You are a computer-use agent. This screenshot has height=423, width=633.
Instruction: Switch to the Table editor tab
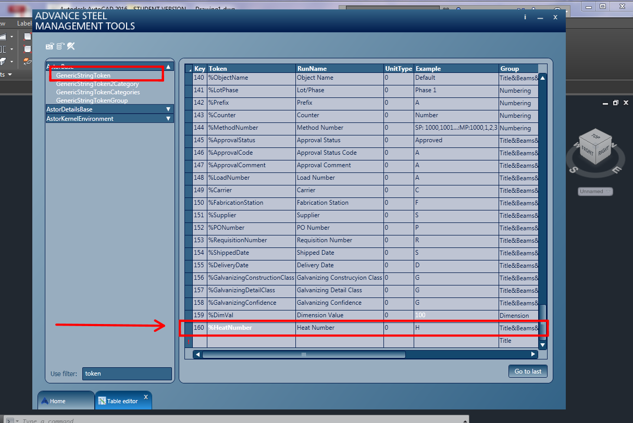point(122,400)
